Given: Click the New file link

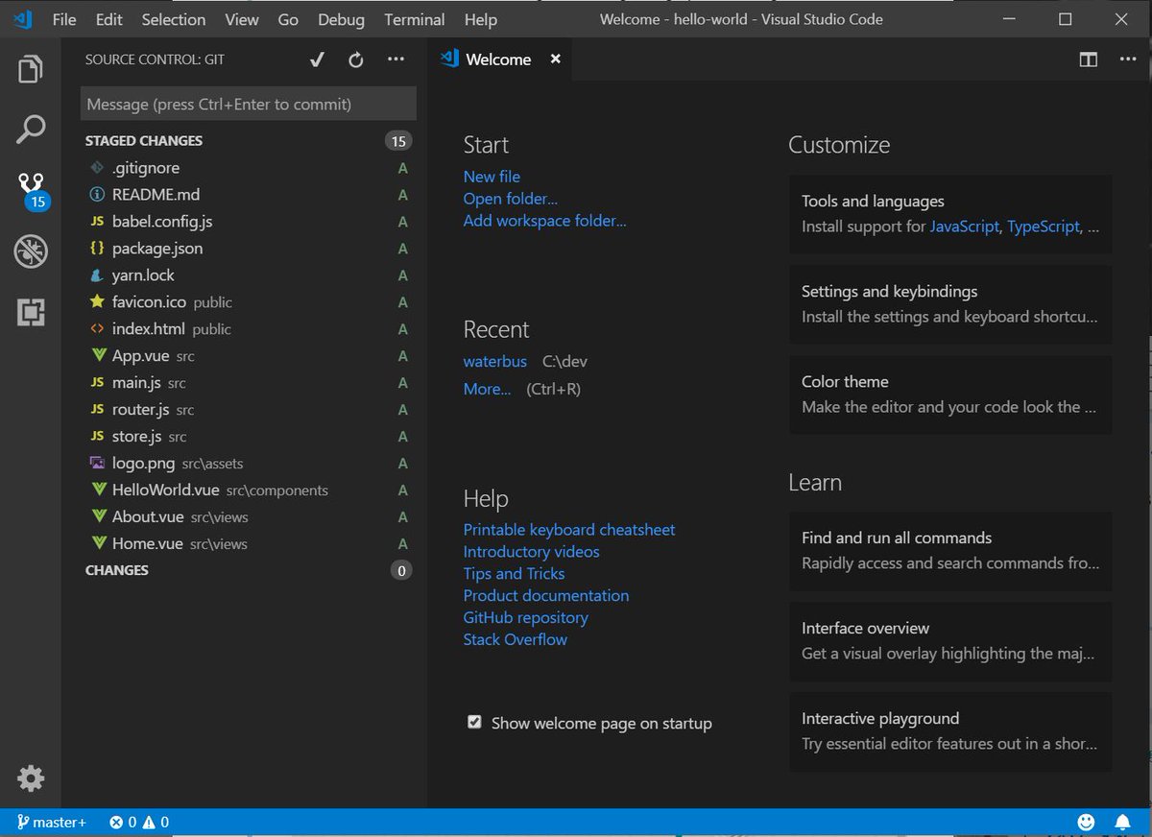Looking at the screenshot, I should click(x=492, y=177).
